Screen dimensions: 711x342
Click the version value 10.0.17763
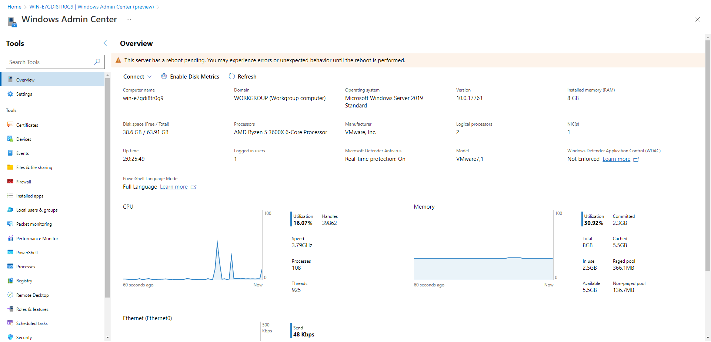coord(469,98)
